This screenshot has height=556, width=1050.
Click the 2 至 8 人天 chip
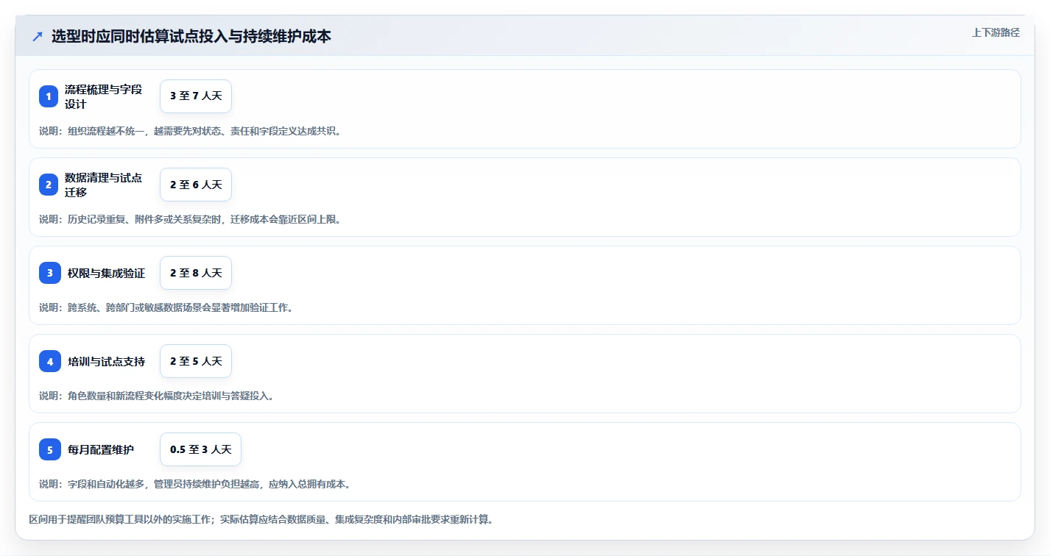[x=196, y=273]
